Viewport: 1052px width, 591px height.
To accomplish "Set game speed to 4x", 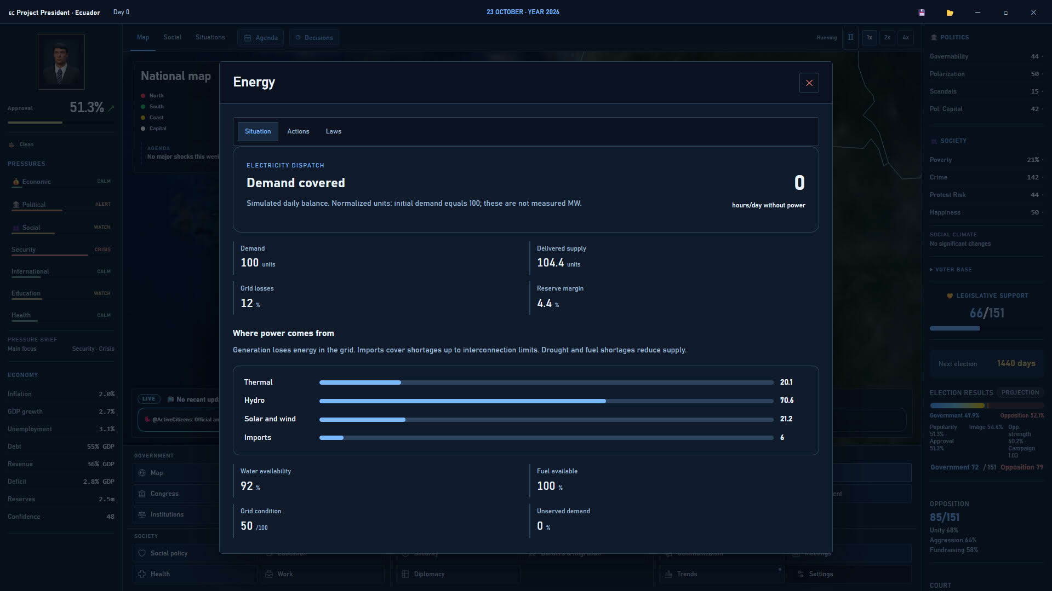I will click(906, 38).
